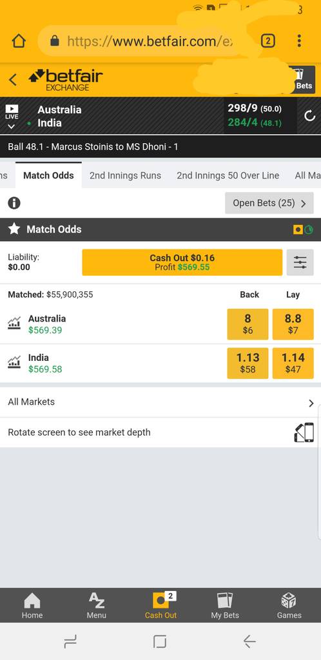
Task: Open the India price graph icon
Action: coord(14,362)
